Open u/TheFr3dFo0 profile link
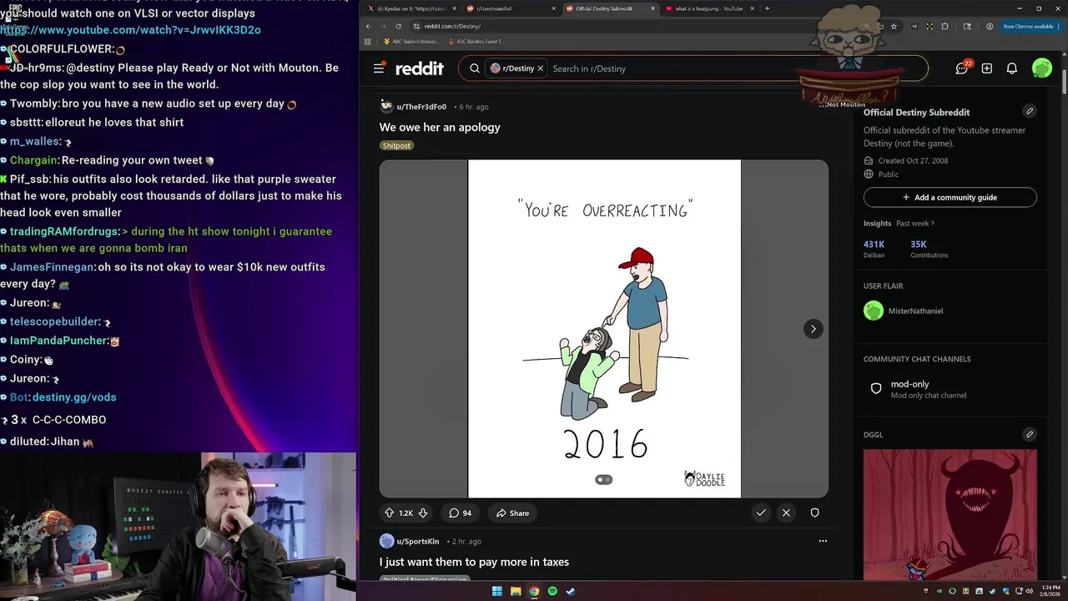Image resolution: width=1068 pixels, height=601 pixels. coord(421,107)
